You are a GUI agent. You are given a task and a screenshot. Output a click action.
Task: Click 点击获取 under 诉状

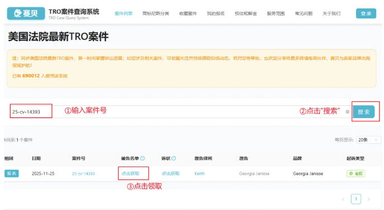pos(170,174)
